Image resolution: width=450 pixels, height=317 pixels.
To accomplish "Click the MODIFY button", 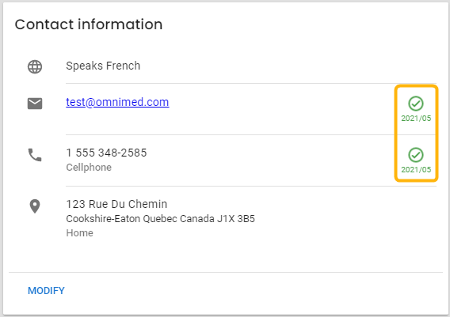I will pyautogui.click(x=46, y=291).
